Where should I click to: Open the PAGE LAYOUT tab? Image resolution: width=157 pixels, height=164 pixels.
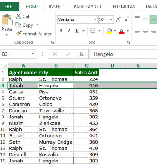point(88,7)
